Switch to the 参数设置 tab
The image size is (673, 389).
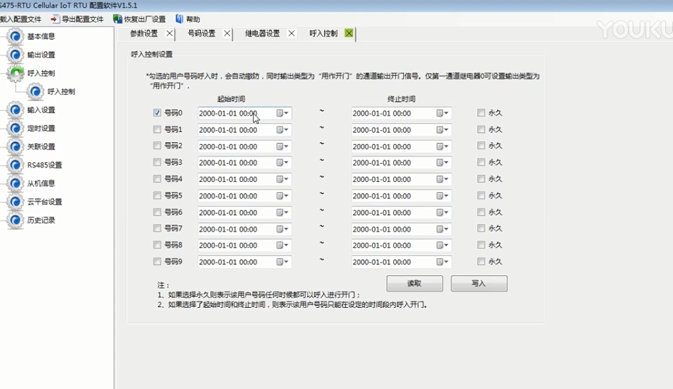coord(144,34)
